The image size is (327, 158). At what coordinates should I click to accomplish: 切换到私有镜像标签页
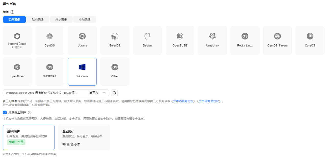tap(38, 19)
